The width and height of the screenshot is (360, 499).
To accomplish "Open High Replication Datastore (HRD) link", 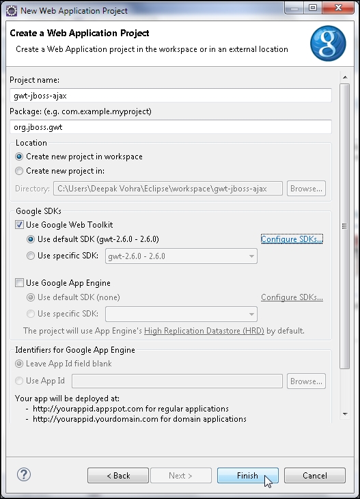I will tap(204, 331).
